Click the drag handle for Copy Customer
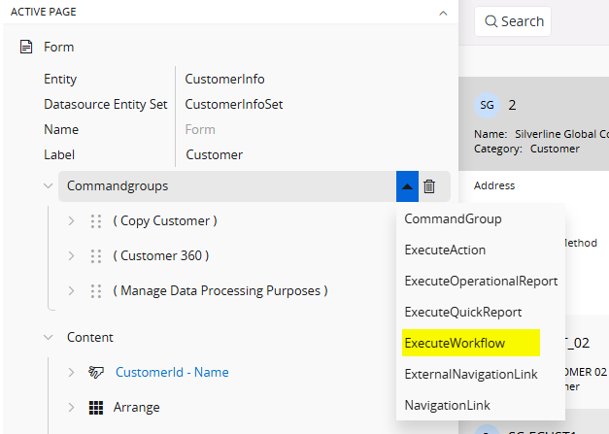The height and width of the screenshot is (434, 609). pos(96,220)
